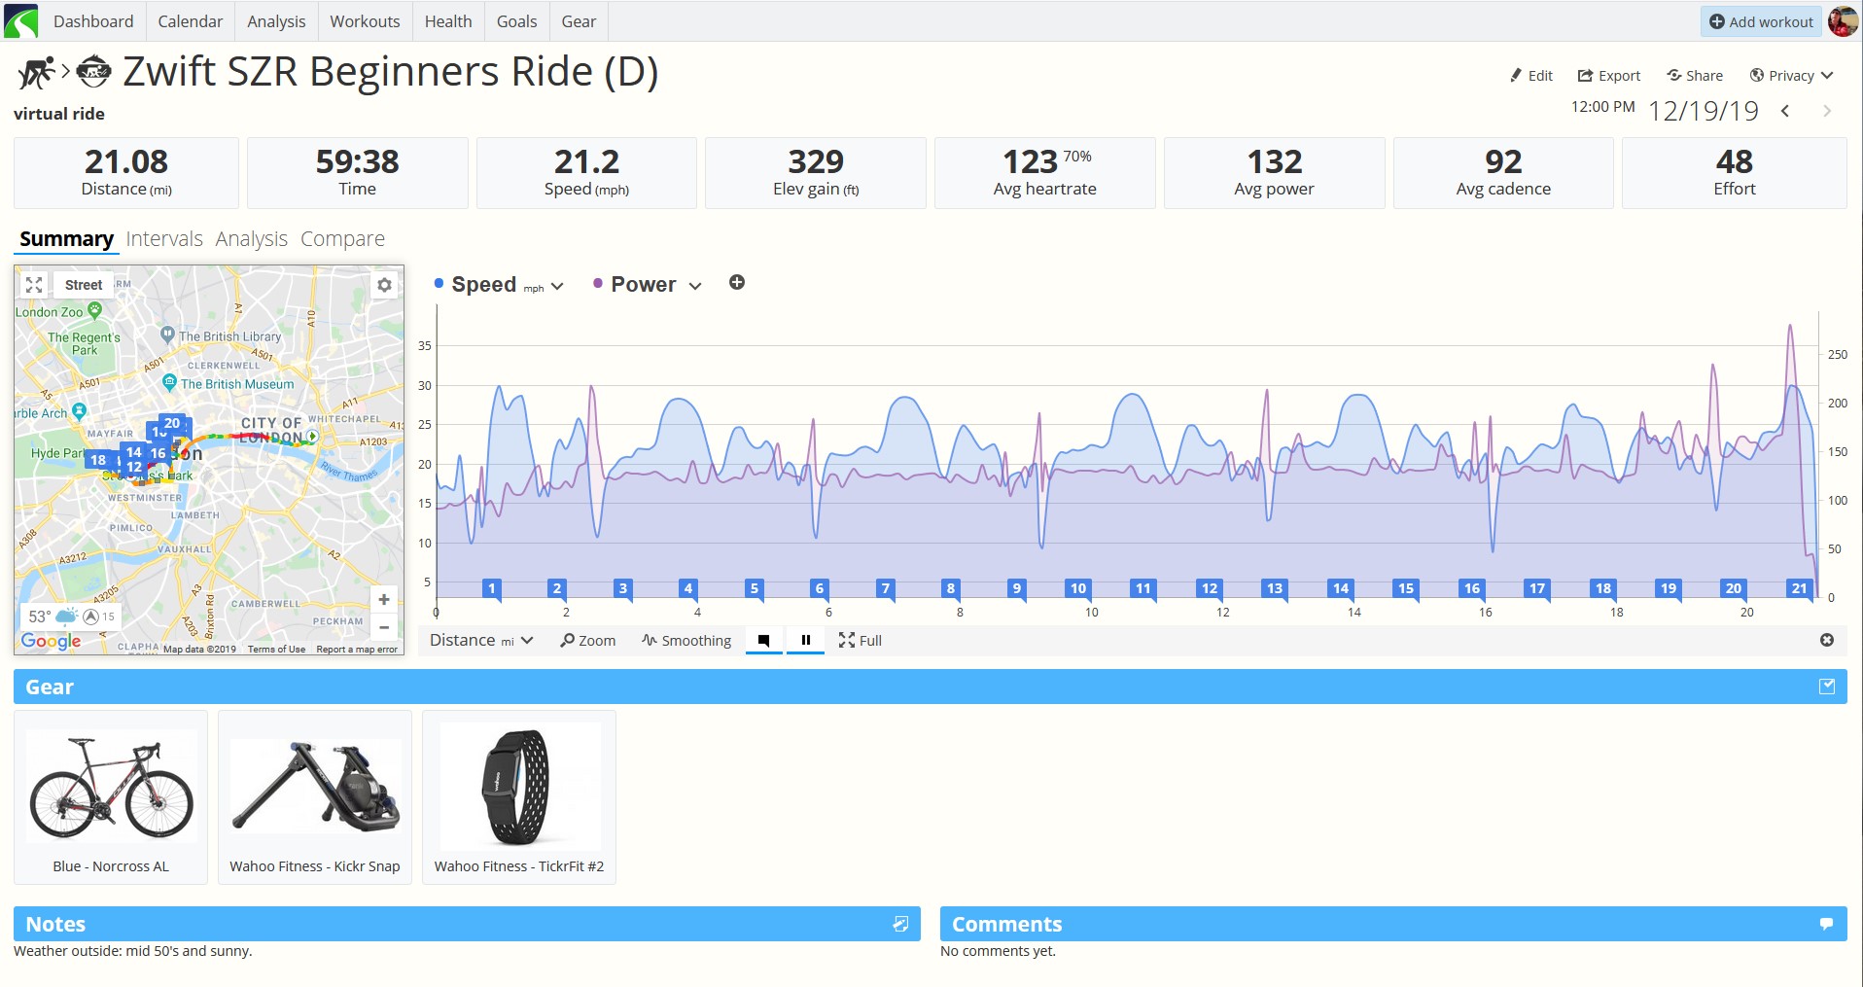Toggle chart Smoothing option
Image resolution: width=1863 pixels, height=987 pixels.
(x=686, y=640)
